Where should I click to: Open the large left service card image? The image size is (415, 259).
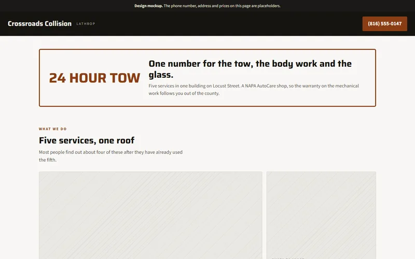point(150,215)
